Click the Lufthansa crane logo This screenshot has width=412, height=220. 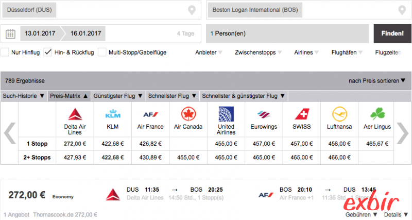click(x=339, y=114)
